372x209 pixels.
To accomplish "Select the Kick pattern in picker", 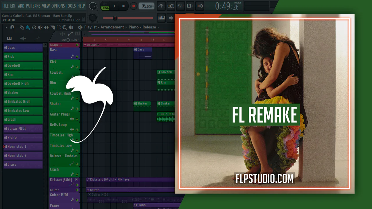I will (23, 57).
